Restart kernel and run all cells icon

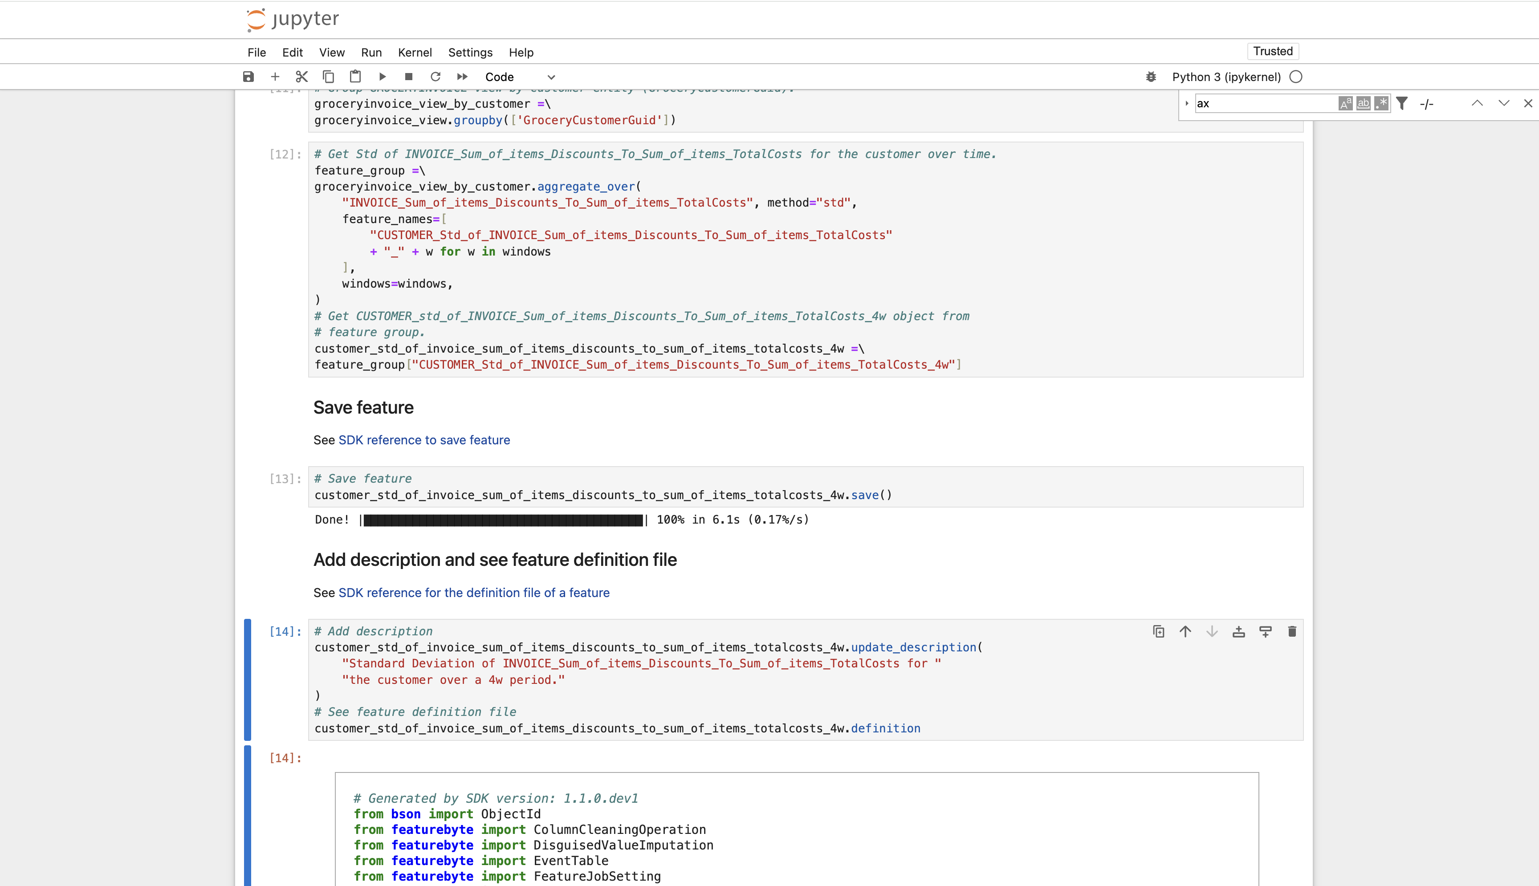coord(463,77)
